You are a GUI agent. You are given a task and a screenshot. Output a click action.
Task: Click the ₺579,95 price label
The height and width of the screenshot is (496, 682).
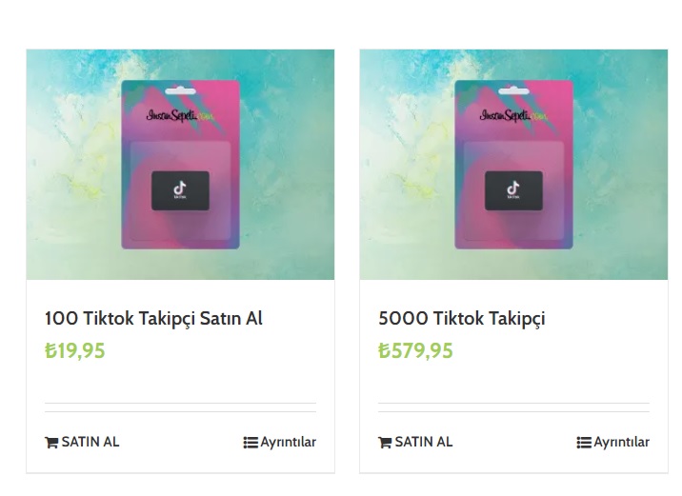(415, 350)
